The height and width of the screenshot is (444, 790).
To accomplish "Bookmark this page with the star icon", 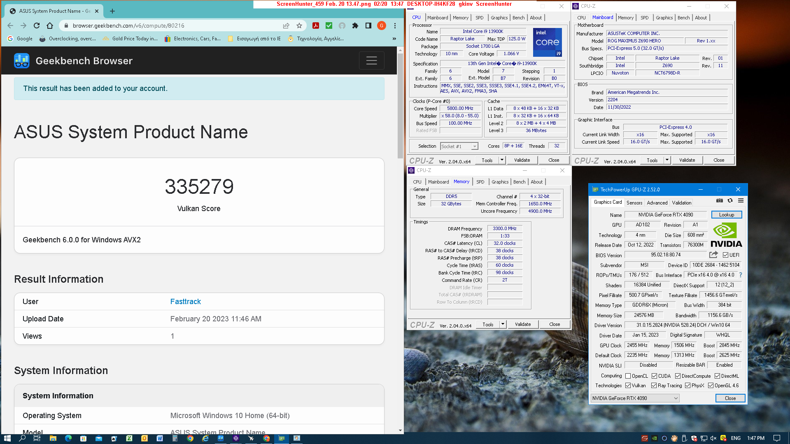I will click(299, 26).
